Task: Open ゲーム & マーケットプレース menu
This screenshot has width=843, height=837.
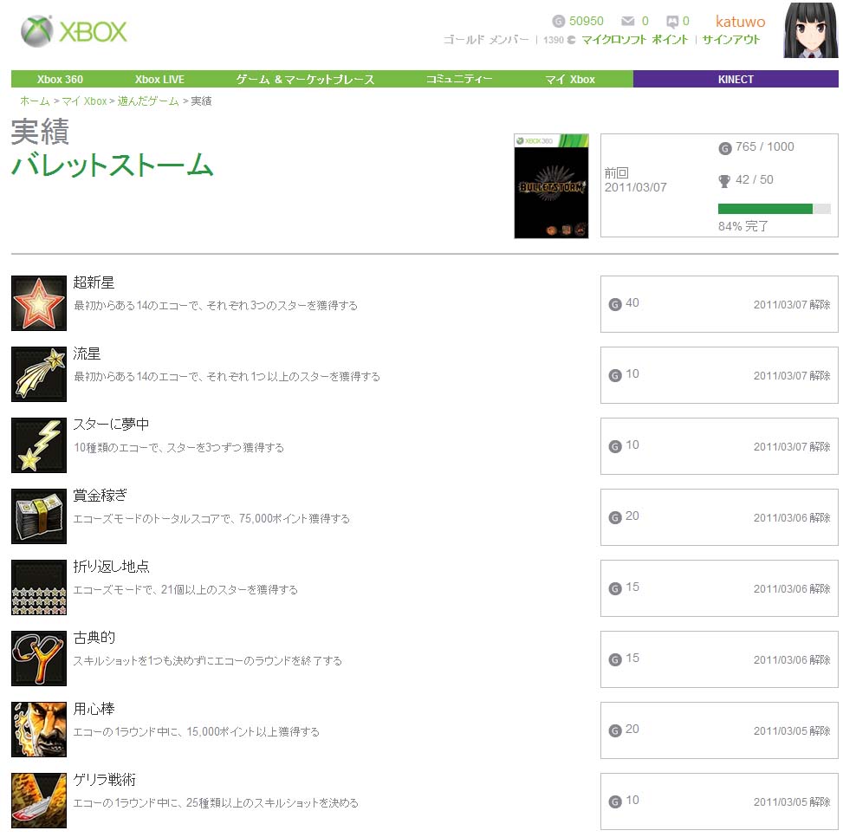Action: (305, 79)
